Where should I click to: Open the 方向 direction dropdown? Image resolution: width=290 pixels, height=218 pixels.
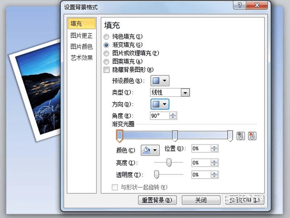tap(160, 104)
